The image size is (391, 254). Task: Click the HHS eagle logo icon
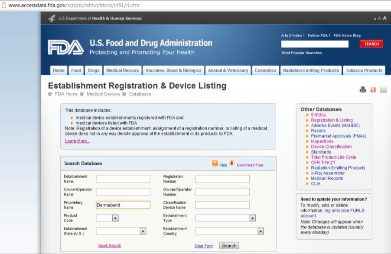[52, 18]
